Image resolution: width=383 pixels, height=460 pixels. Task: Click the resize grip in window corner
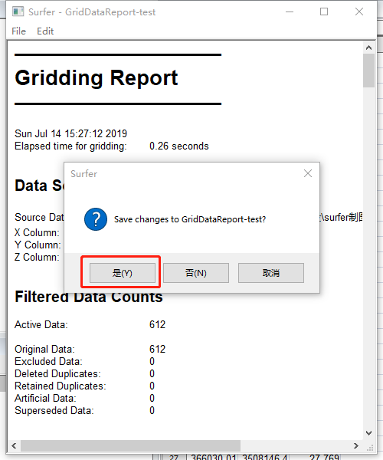[x=369, y=447]
